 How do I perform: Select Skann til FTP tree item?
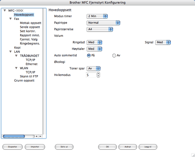pos(29,76)
